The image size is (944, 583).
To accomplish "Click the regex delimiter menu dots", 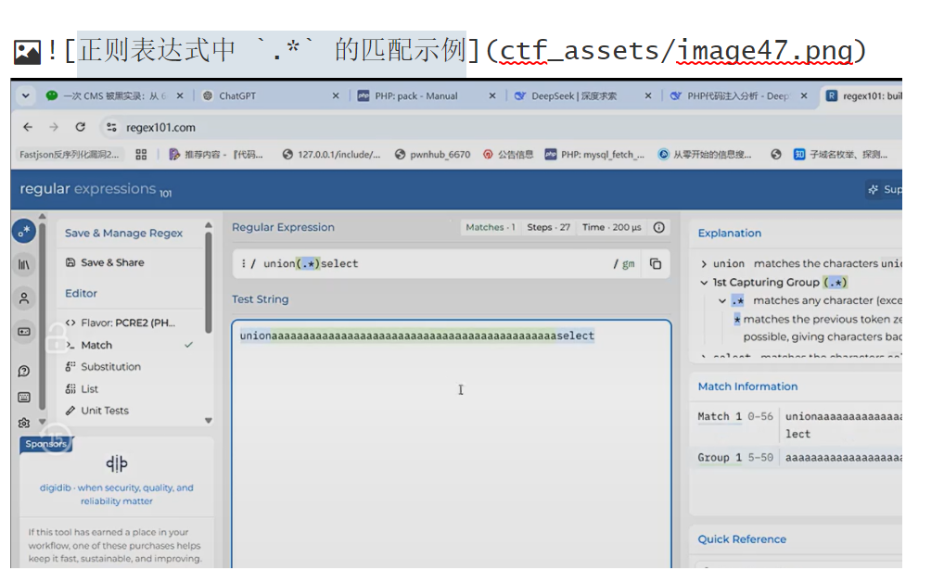I will point(243,263).
